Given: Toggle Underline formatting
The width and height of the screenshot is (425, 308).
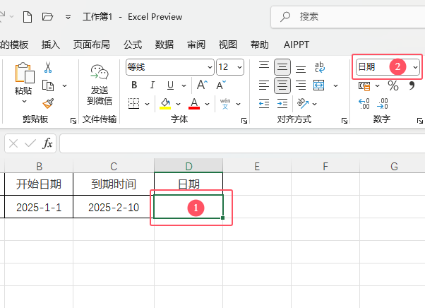Looking at the screenshot, I should [x=170, y=85].
